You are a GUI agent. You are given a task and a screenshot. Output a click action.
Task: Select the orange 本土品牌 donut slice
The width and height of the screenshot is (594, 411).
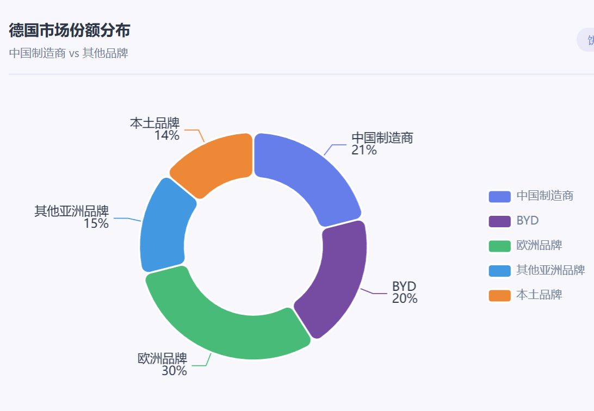click(215, 163)
